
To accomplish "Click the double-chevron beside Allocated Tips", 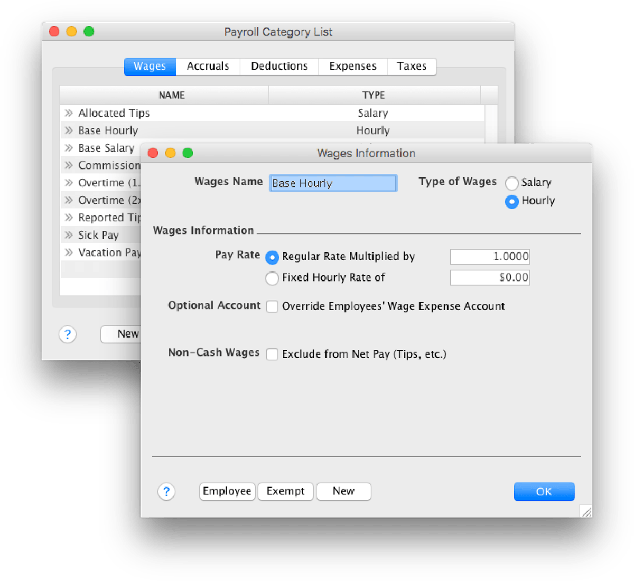I will point(69,113).
